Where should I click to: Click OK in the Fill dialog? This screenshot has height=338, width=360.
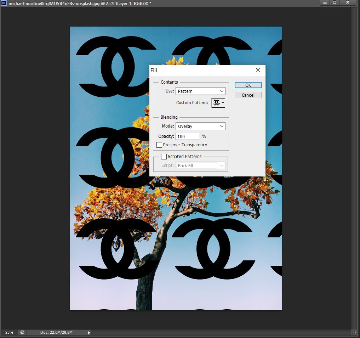pyautogui.click(x=248, y=85)
